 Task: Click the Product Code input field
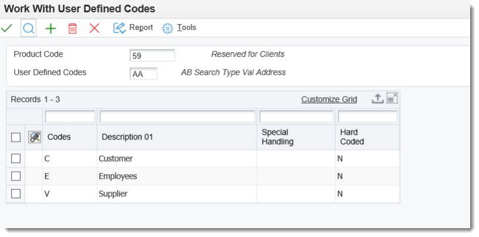tap(152, 55)
